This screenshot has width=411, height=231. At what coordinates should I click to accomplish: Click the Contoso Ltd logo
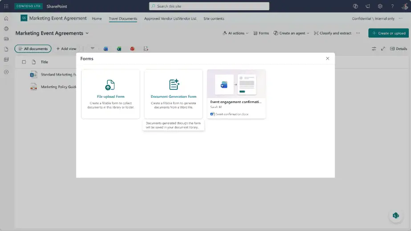pos(28,6)
